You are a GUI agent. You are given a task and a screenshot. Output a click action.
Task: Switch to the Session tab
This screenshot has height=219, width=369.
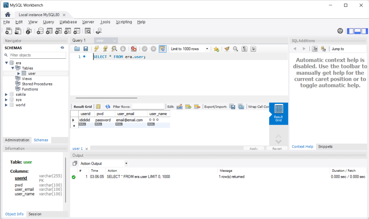(x=35, y=214)
